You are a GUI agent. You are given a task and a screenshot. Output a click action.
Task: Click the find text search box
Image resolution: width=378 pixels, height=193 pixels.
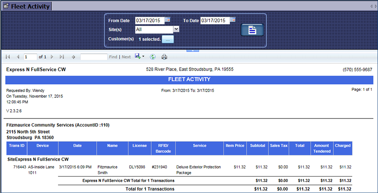click(x=94, y=57)
